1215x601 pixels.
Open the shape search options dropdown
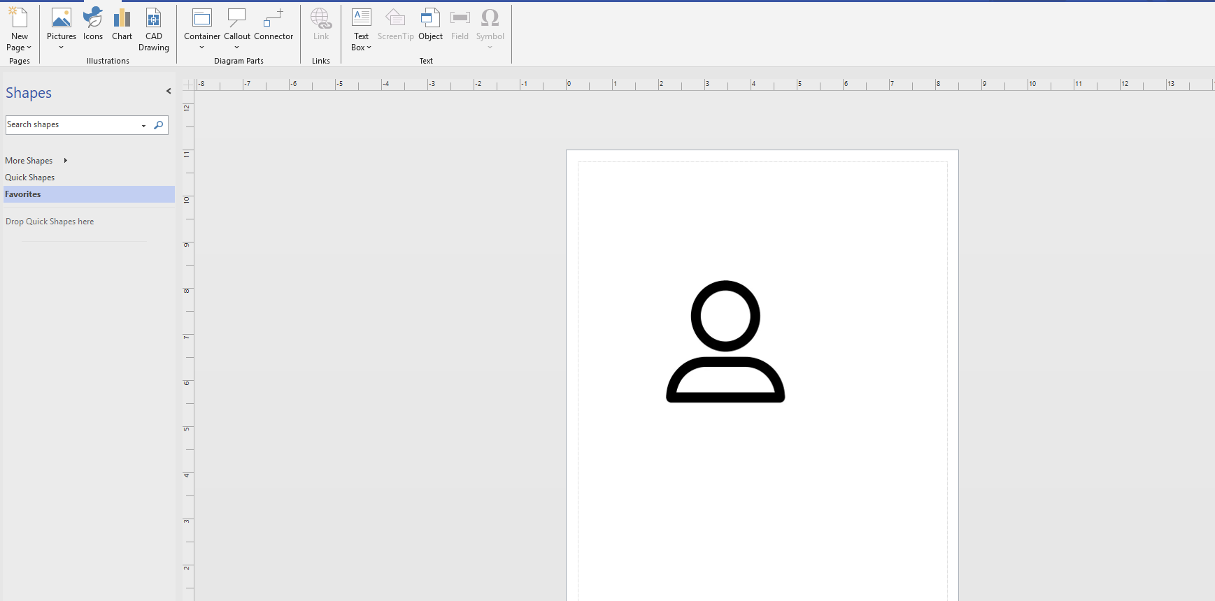click(x=144, y=125)
